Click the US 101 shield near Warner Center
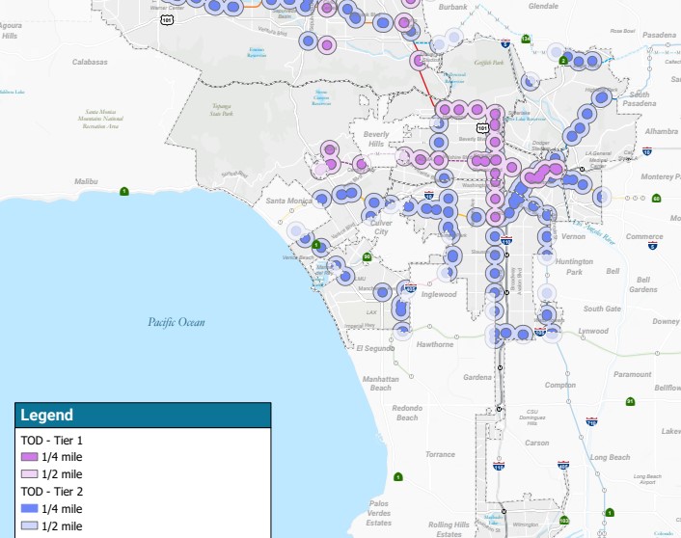This screenshot has width=681, height=538. (x=168, y=18)
